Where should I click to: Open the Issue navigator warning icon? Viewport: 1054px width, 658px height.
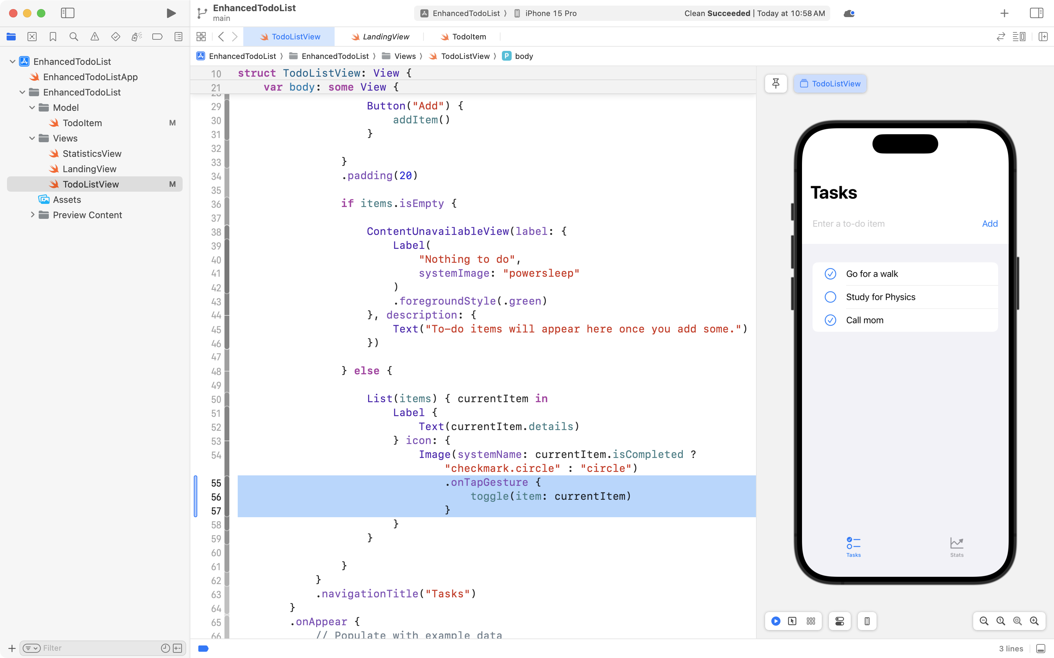[94, 37]
